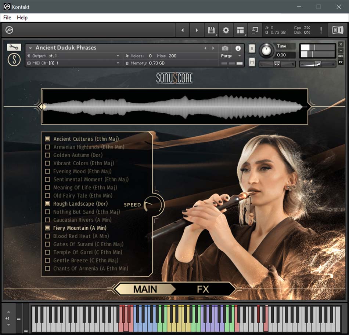This screenshot has width=349, height=335.
Task: Open the Help menu
Action: click(22, 18)
